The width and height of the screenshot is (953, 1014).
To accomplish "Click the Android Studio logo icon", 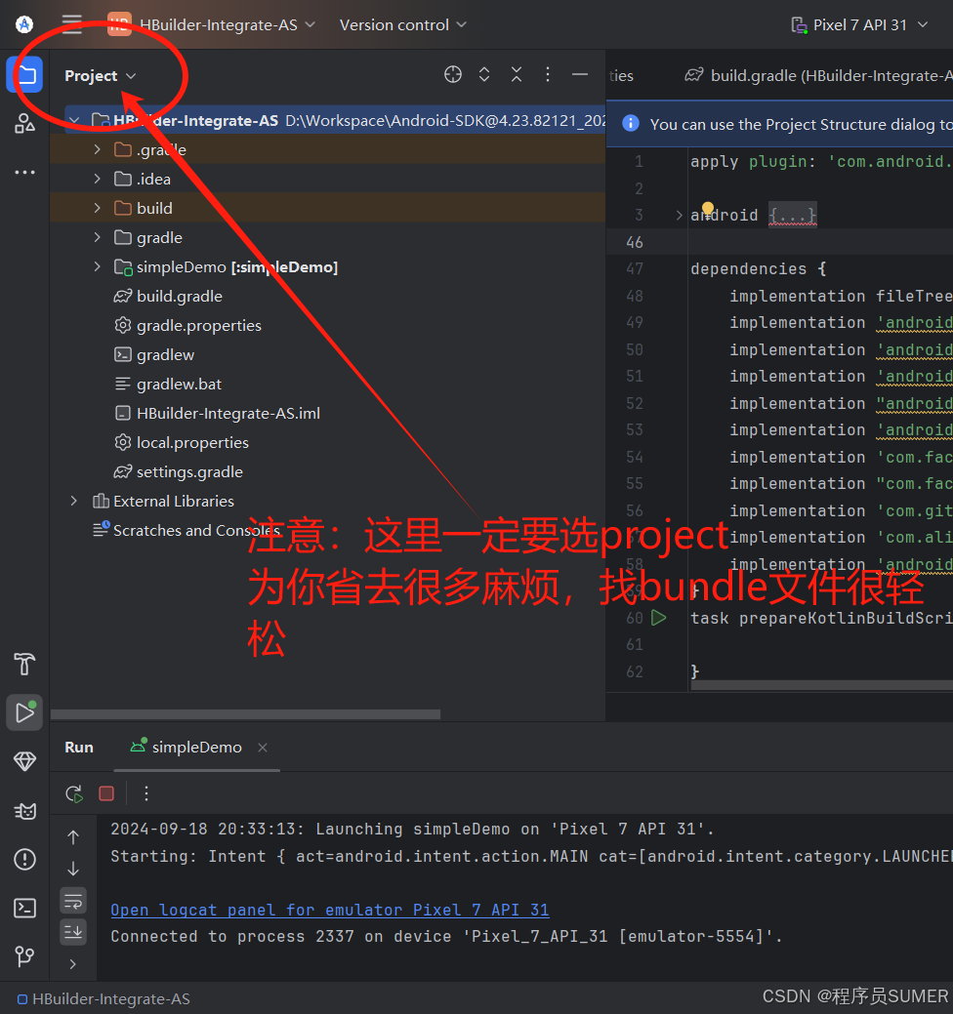I will click(x=24, y=24).
